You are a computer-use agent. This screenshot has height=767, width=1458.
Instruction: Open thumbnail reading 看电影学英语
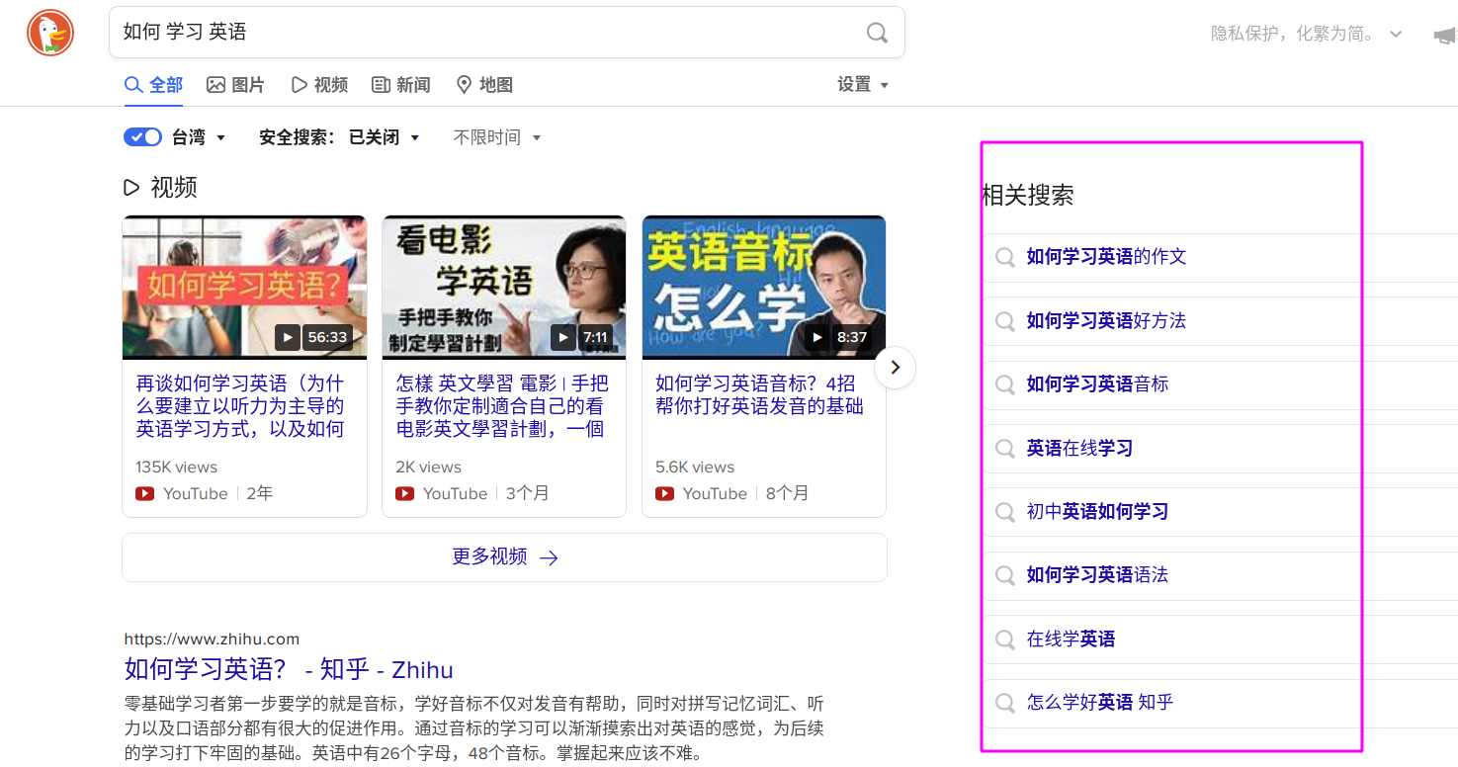(x=504, y=287)
